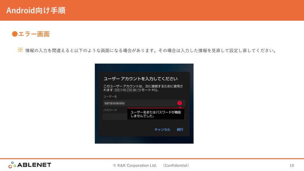Click the instruction sentence about re-entering information
This screenshot has height=171, width=304.
[151, 50]
